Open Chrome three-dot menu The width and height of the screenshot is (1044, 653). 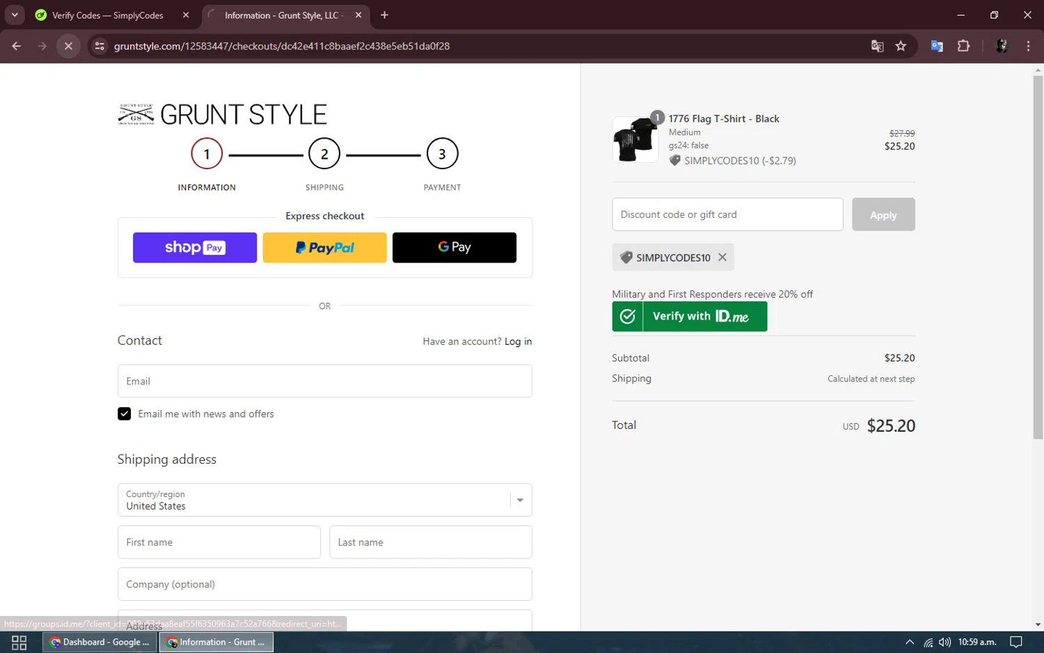click(x=1028, y=46)
